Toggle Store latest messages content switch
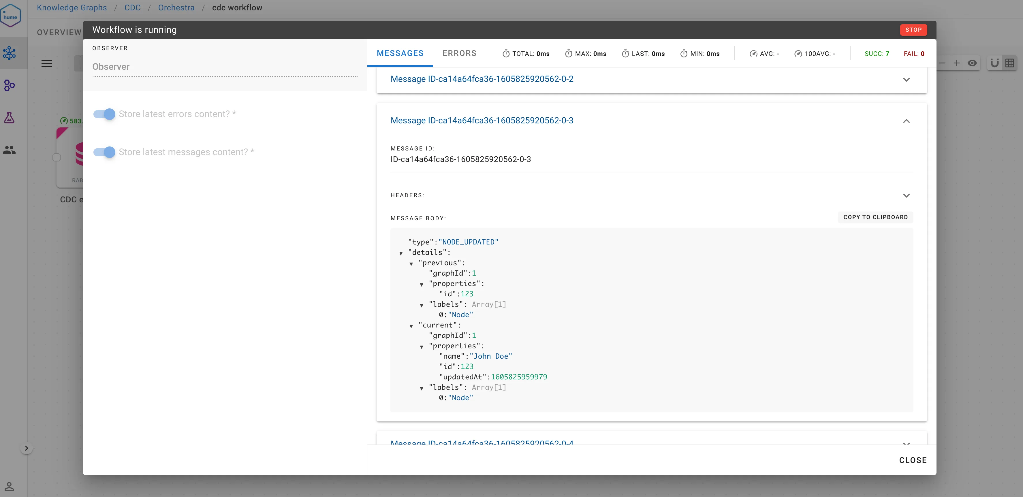This screenshot has width=1023, height=497. pyautogui.click(x=104, y=152)
